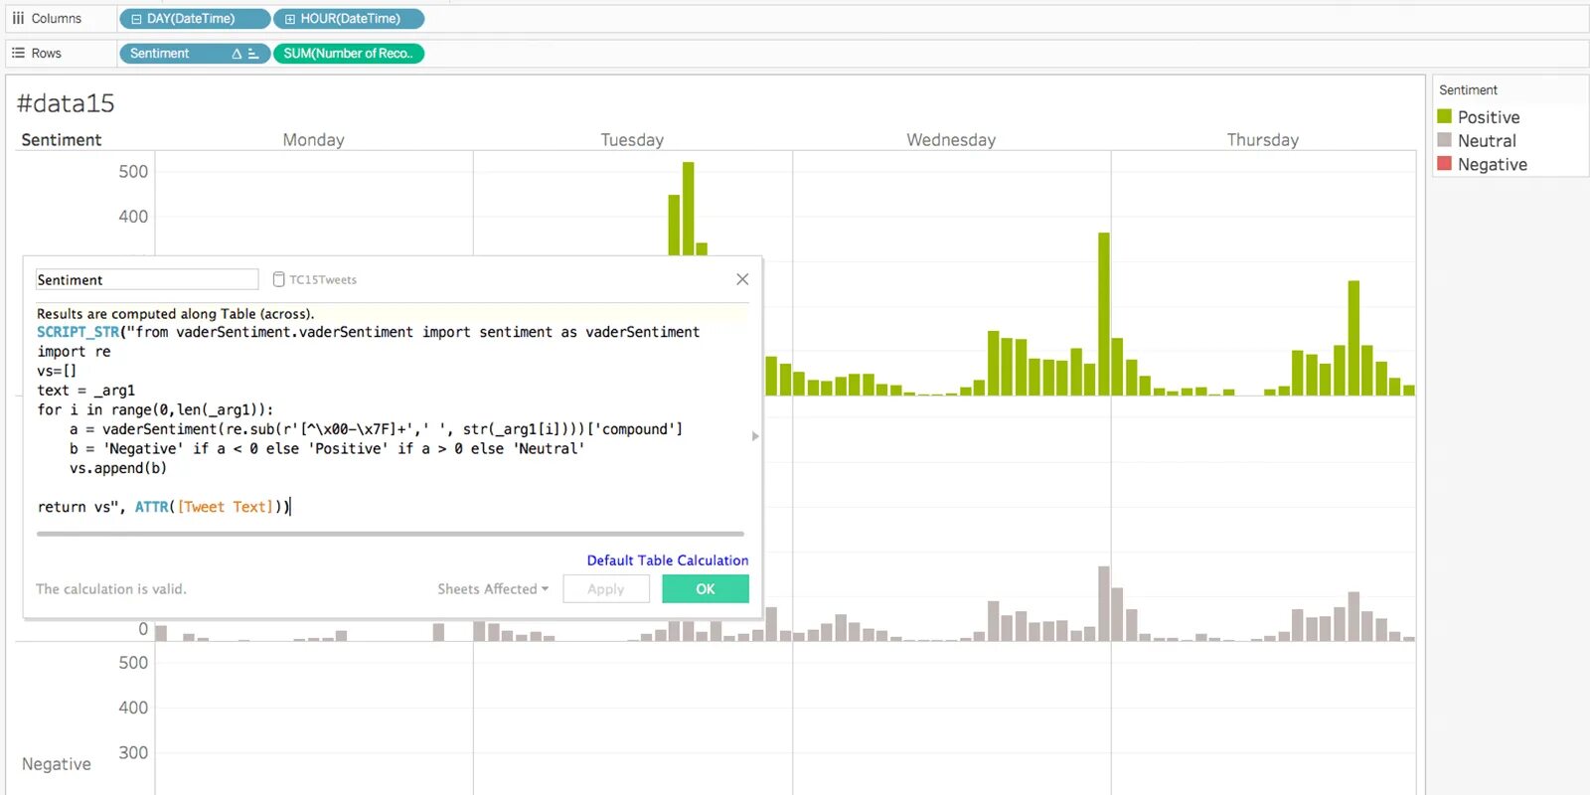
Task: Open Default Table Calculation link
Action: point(668,560)
